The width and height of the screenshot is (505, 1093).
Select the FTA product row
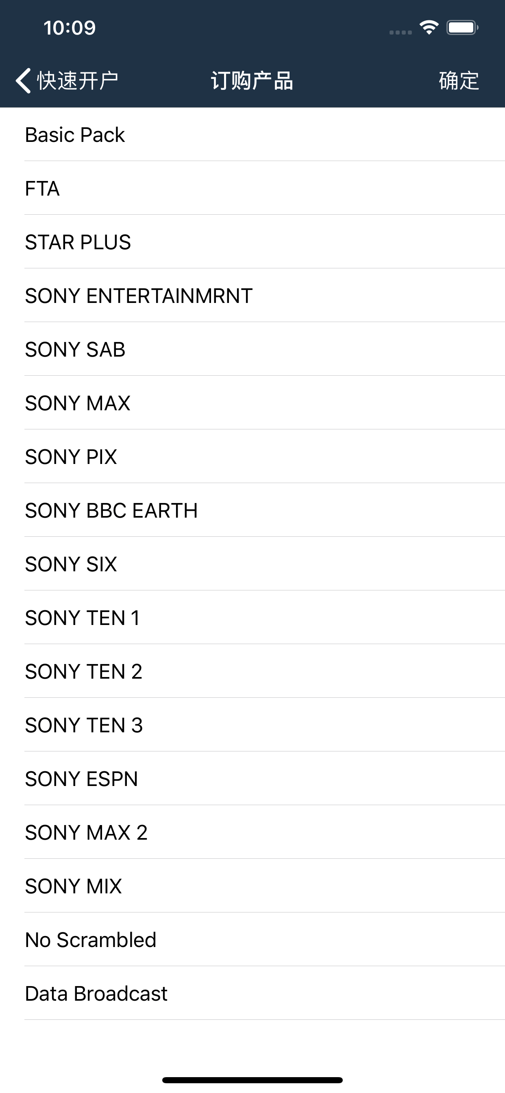(252, 188)
